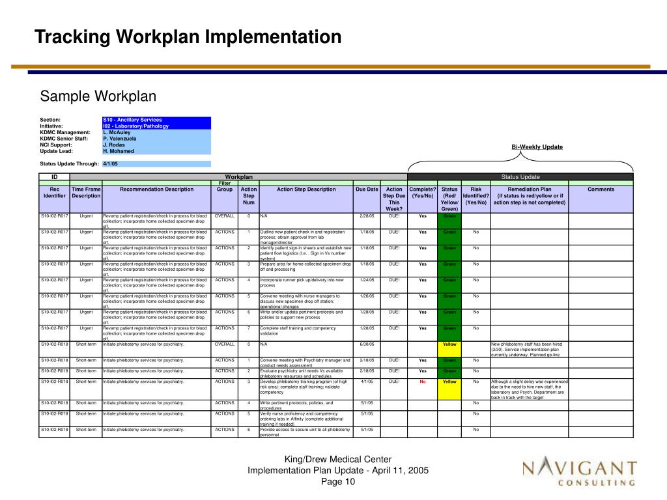This screenshot has height=500, width=667.
Task: Click the 'Recommendation Description' column header
Action: pyautogui.click(x=156, y=199)
